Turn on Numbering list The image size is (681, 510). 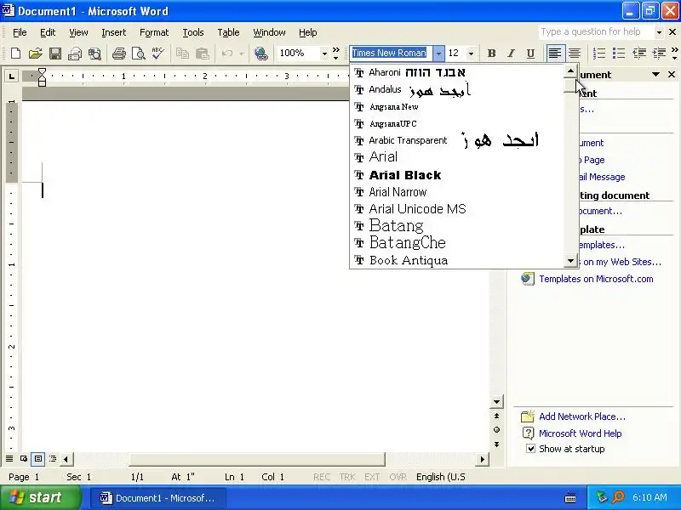pyautogui.click(x=599, y=54)
